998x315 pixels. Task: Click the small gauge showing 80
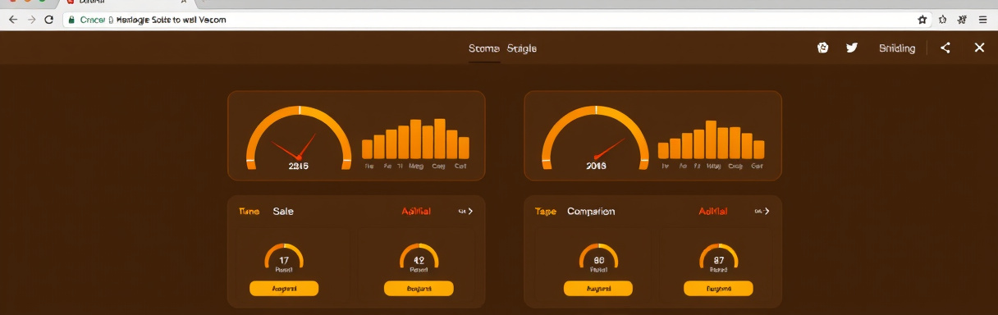point(598,258)
